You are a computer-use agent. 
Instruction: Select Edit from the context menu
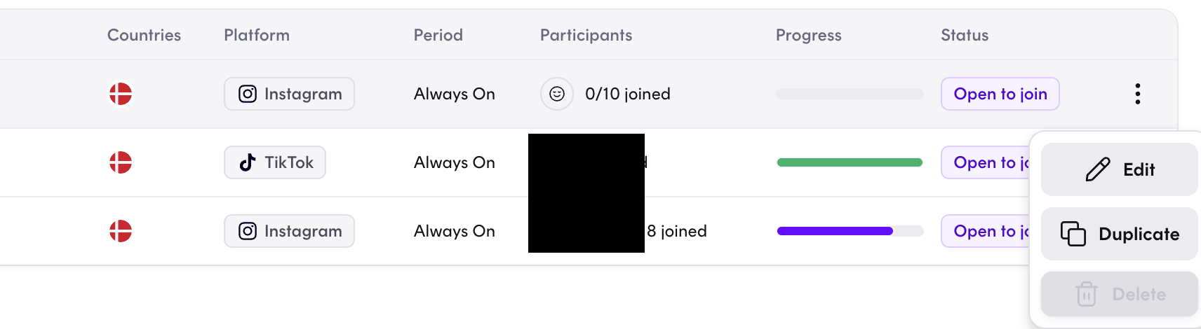click(1120, 169)
